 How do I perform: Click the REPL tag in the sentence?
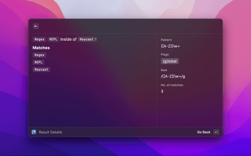coord(53,39)
